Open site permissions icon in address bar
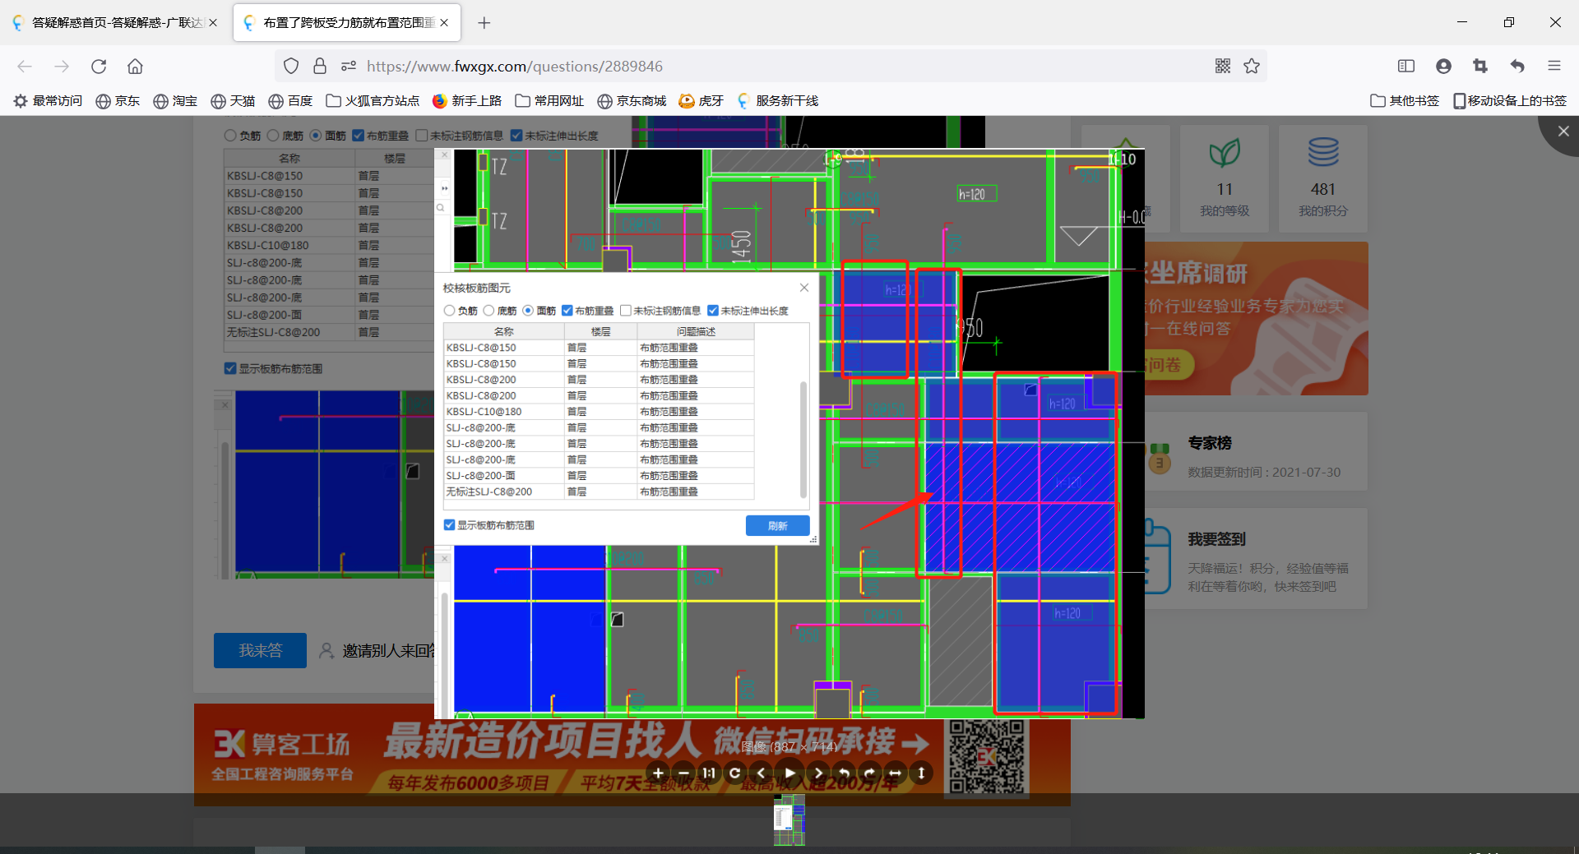 (349, 67)
